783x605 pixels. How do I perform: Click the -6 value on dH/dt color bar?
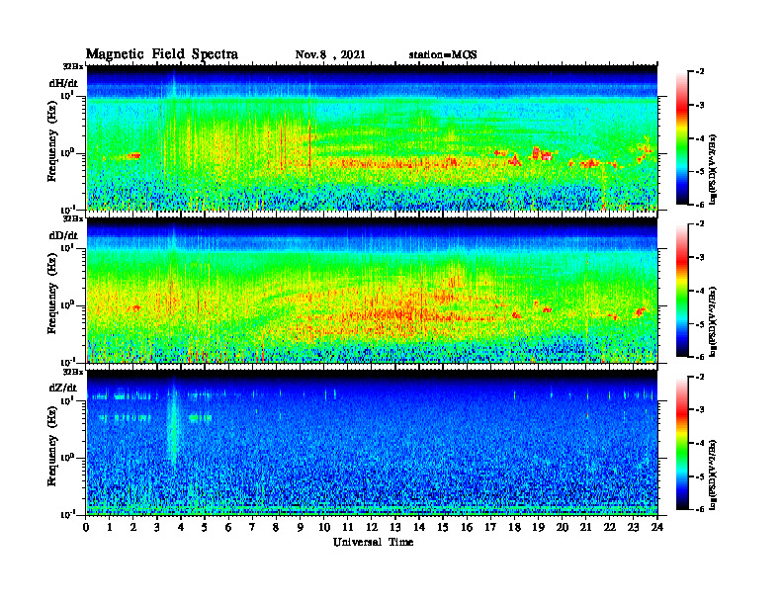click(700, 205)
